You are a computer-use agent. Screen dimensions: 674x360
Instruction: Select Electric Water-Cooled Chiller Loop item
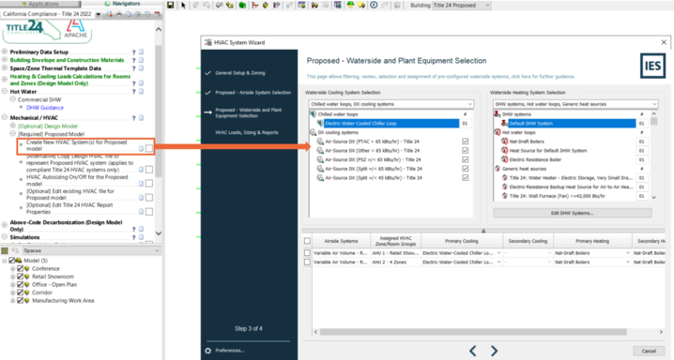point(391,124)
